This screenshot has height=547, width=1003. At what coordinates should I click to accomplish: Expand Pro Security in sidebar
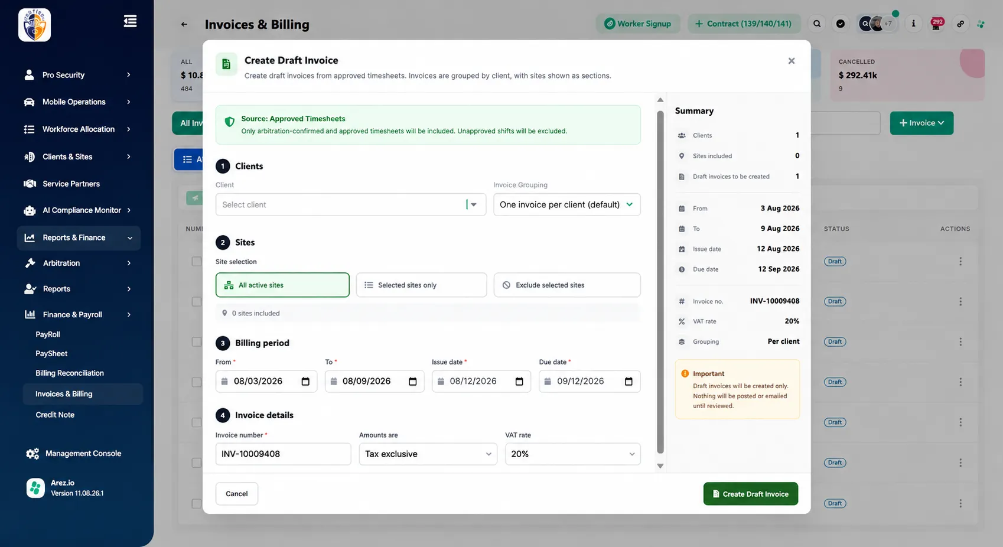[x=79, y=75]
